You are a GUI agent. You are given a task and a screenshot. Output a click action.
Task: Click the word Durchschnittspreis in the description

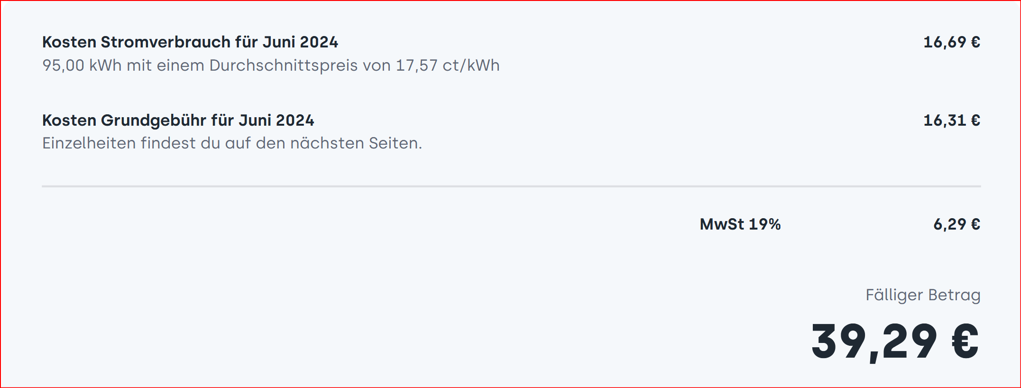tap(284, 65)
